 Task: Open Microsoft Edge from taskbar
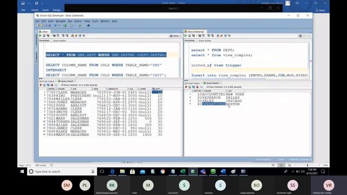tap(112, 172)
